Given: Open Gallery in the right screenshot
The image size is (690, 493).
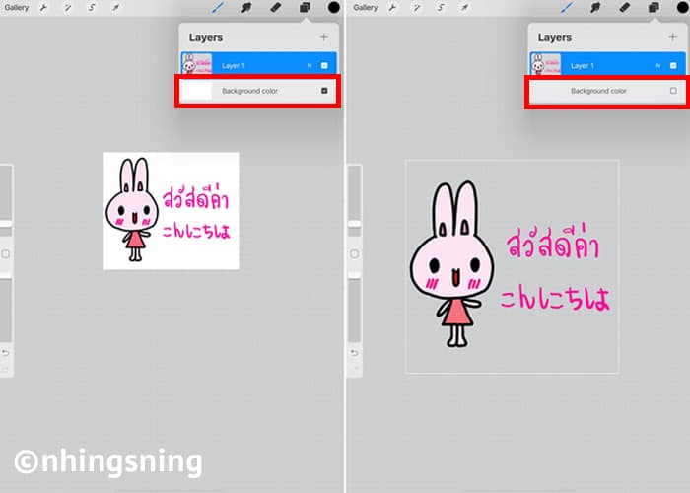Looking at the screenshot, I should (366, 8).
